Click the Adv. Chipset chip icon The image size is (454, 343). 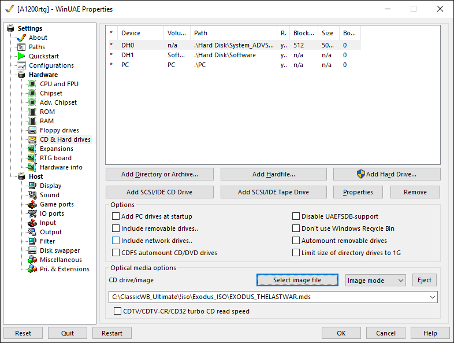[32, 102]
